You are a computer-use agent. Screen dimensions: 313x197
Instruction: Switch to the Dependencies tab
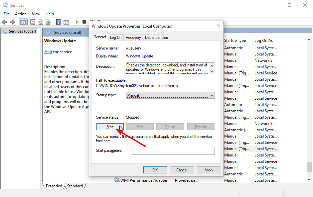156,38
